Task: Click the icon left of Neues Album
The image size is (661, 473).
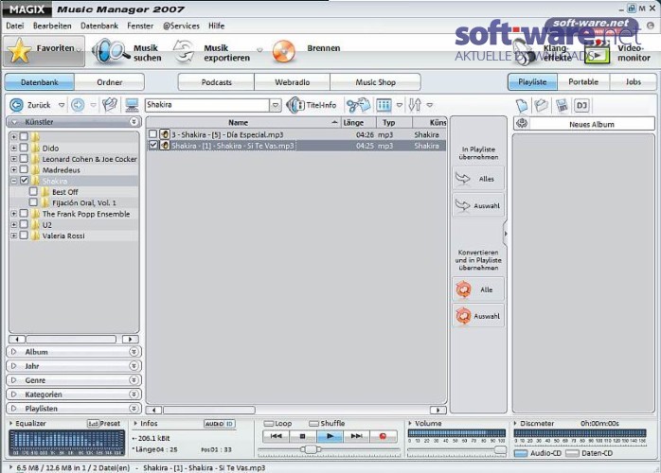Action: (x=522, y=124)
